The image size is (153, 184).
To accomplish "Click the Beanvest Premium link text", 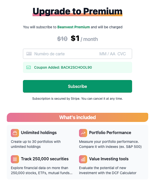I will [73, 27].
